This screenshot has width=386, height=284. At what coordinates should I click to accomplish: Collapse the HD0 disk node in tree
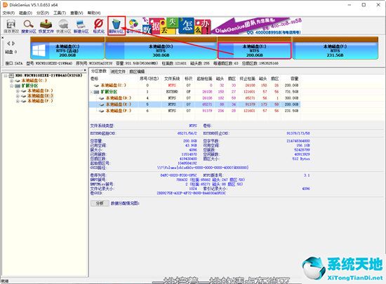(x=6, y=76)
